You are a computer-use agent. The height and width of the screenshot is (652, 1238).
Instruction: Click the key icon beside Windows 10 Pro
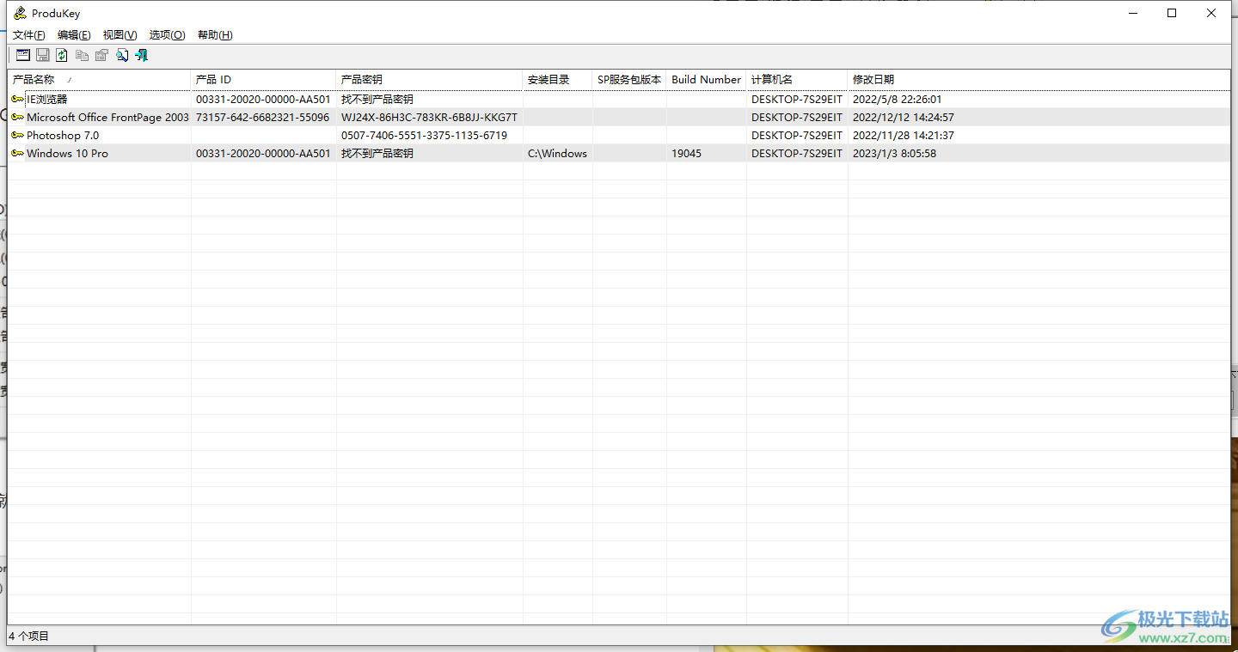17,153
